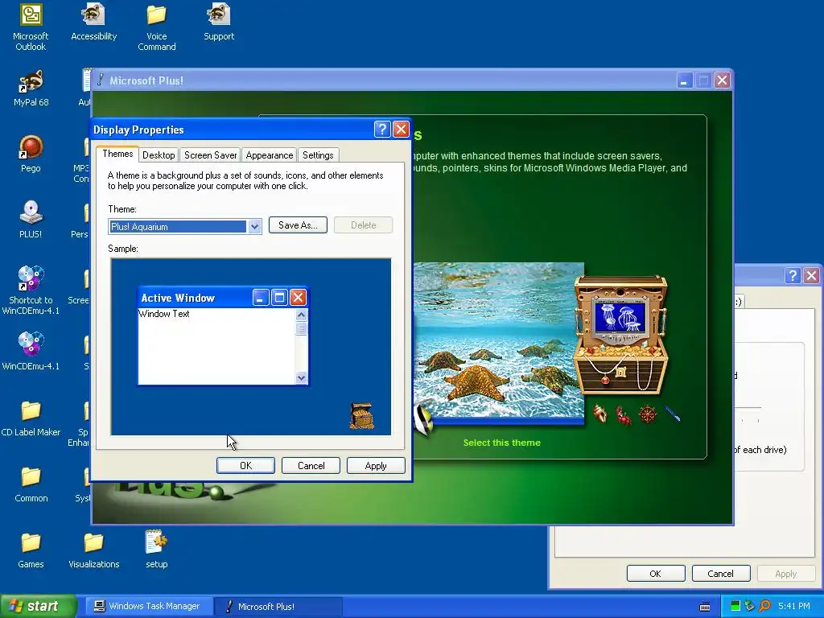
Task: Click scroll up arrow in sample Active Window
Action: point(301,315)
